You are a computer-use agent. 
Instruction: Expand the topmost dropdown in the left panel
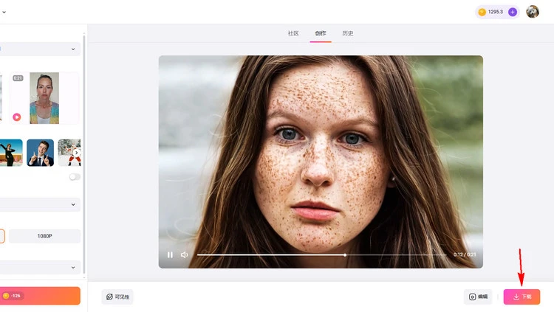point(40,49)
